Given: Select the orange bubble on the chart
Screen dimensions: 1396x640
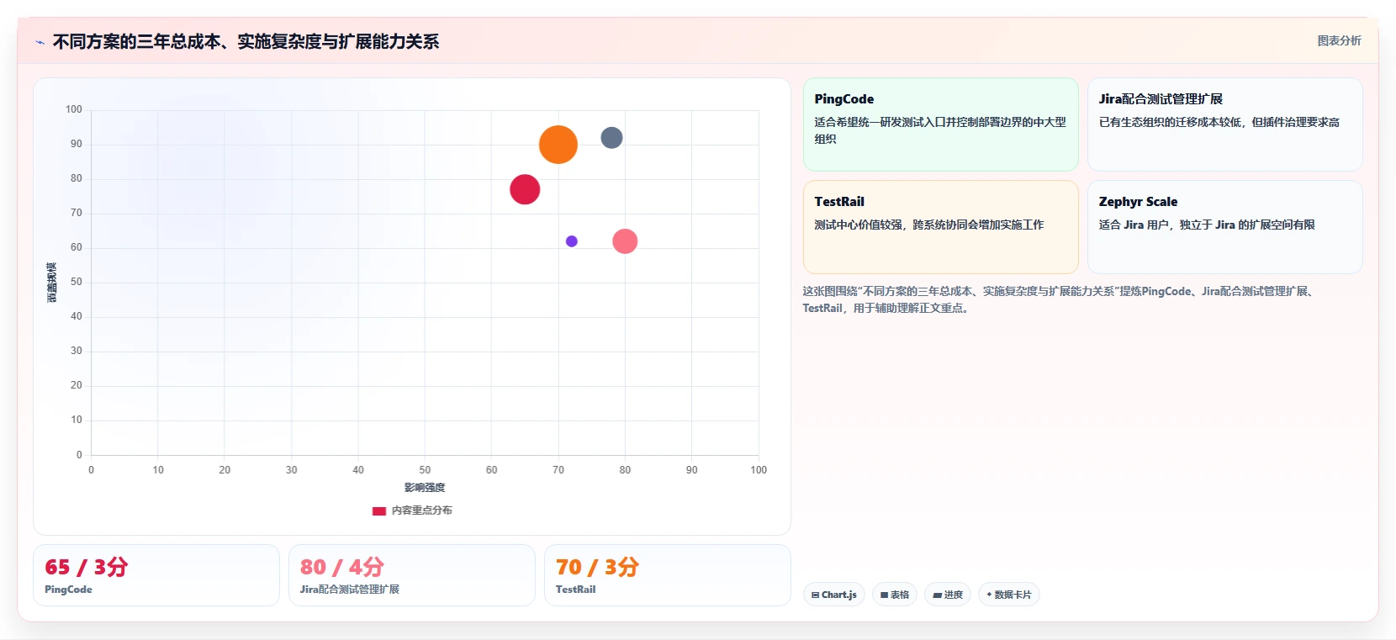Looking at the screenshot, I should [558, 145].
